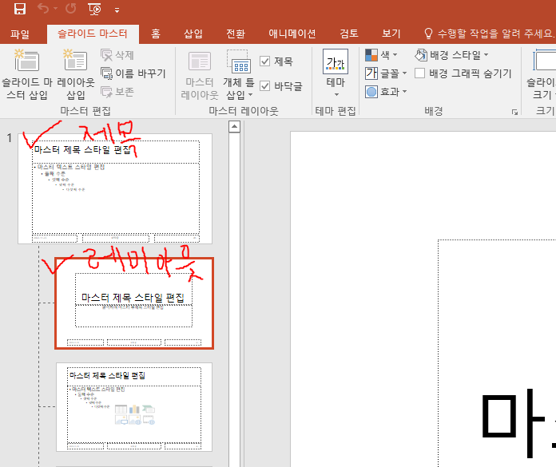Click the 슬라이드 크기 icon

pyautogui.click(x=544, y=61)
